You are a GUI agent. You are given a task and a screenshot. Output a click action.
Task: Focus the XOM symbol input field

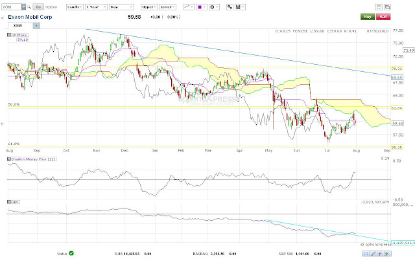(x=12, y=7)
